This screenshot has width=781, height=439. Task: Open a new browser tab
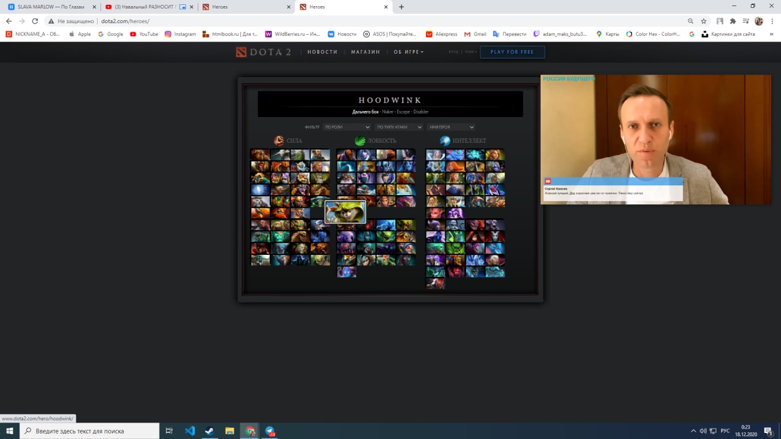(401, 7)
